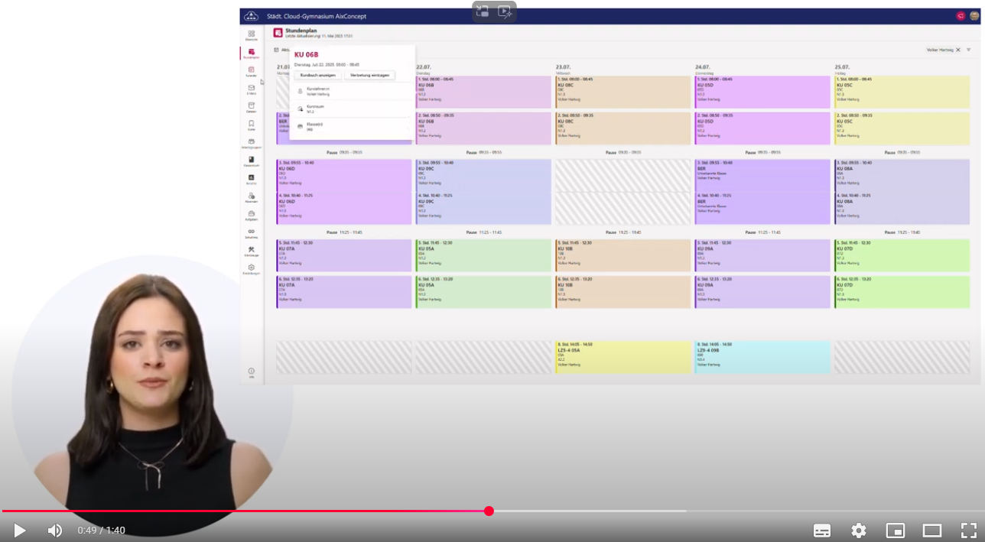
Task: Open the Aufgaben sidebar icon
Action: tap(251, 216)
